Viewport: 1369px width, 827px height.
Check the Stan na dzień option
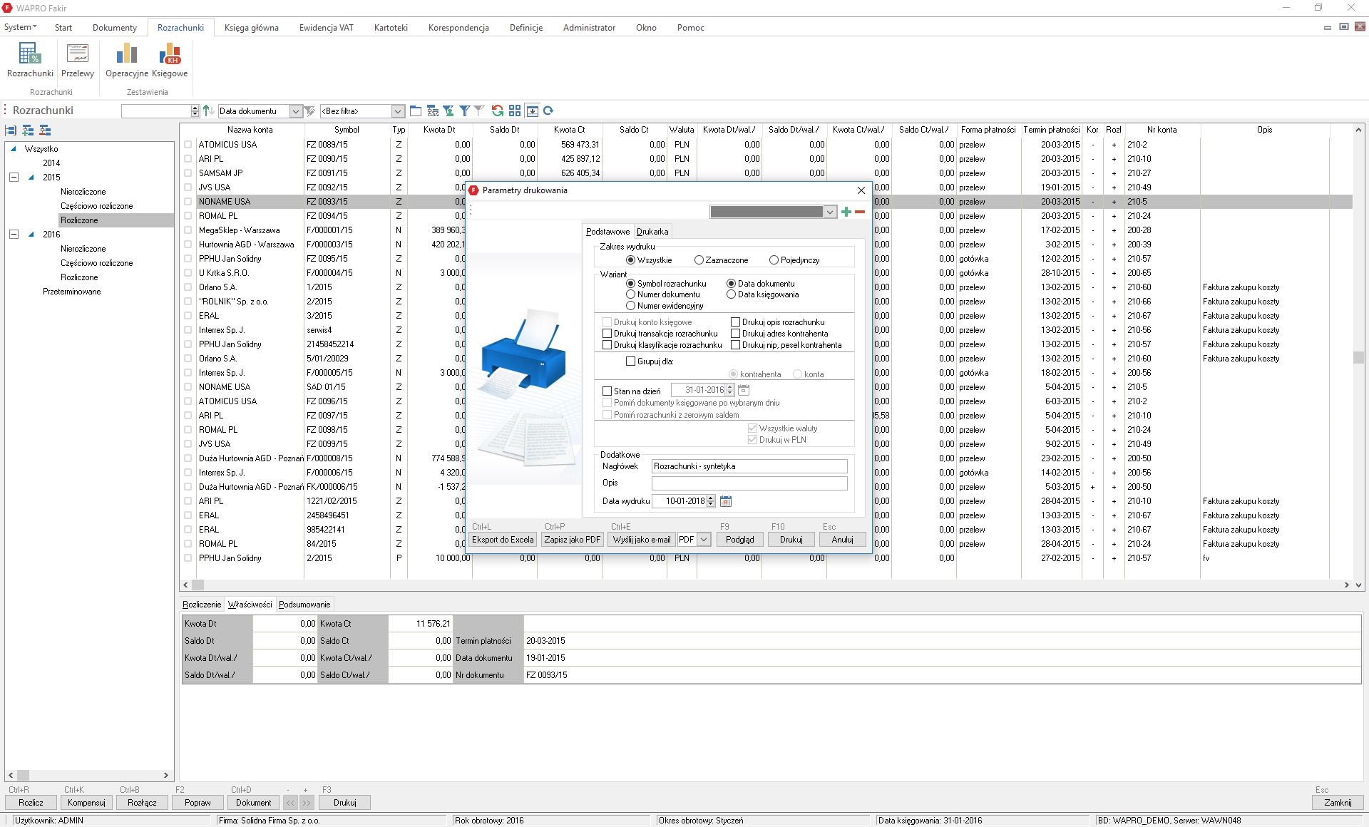pyautogui.click(x=607, y=391)
